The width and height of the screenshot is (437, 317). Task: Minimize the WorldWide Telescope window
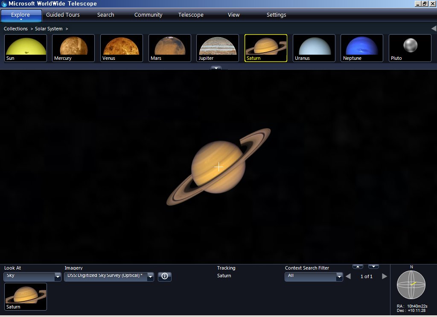click(x=418, y=3)
